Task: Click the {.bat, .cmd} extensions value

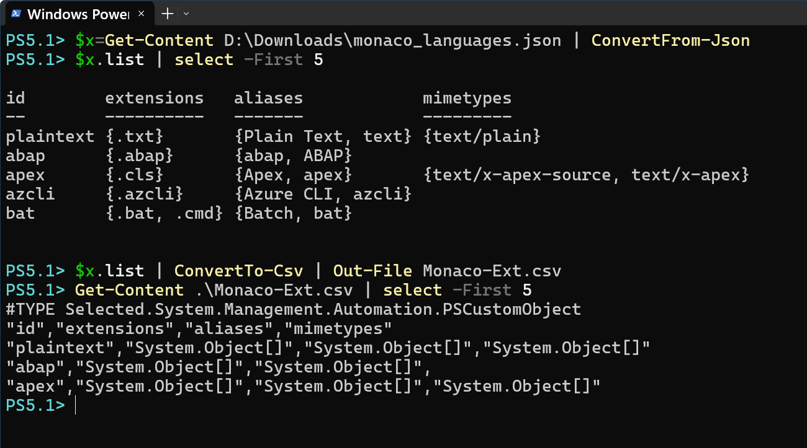Action: 164,213
